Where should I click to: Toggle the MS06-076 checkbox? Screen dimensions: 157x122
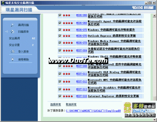coord(60,36)
